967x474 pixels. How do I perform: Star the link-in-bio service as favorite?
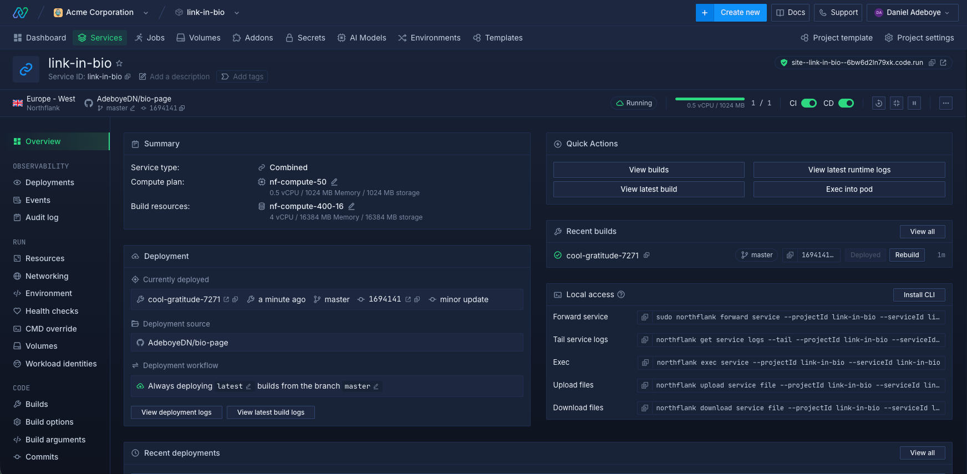(119, 64)
